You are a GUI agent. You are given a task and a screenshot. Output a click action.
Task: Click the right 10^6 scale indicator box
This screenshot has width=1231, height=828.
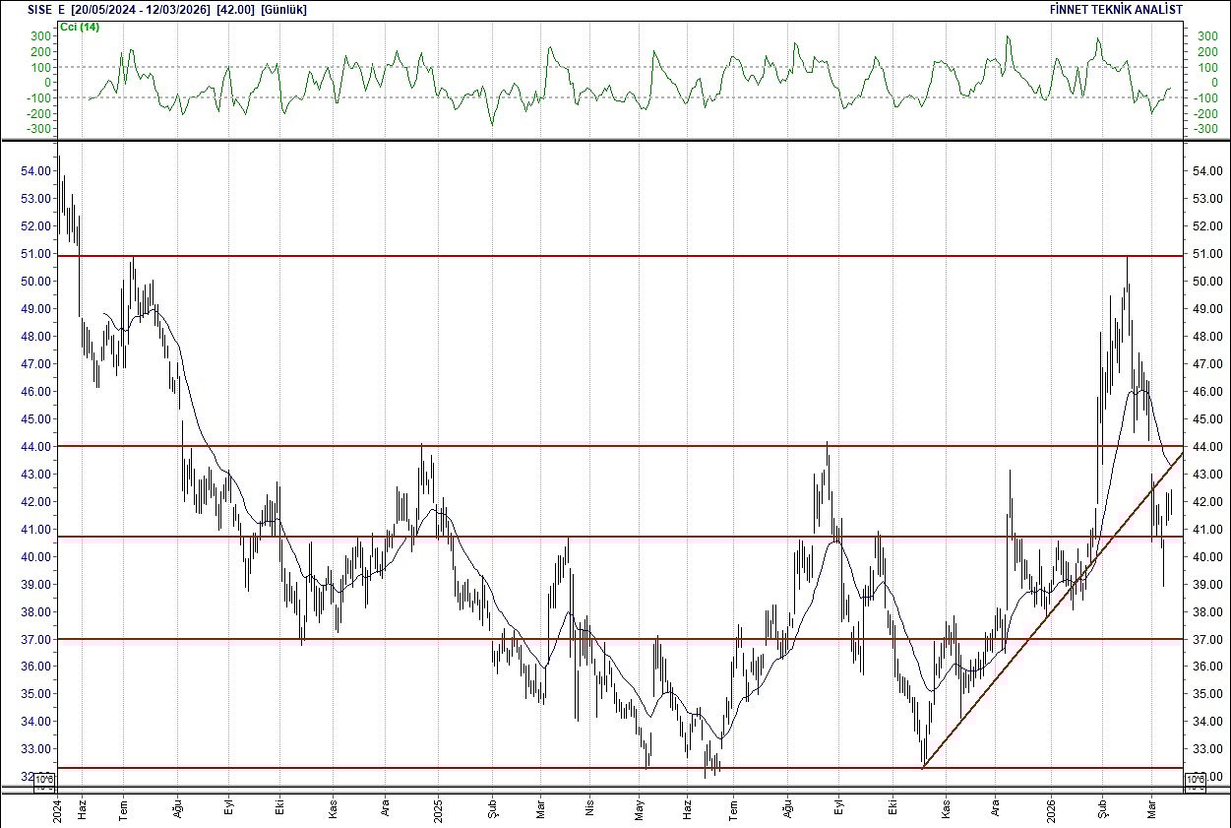[x=1197, y=781]
